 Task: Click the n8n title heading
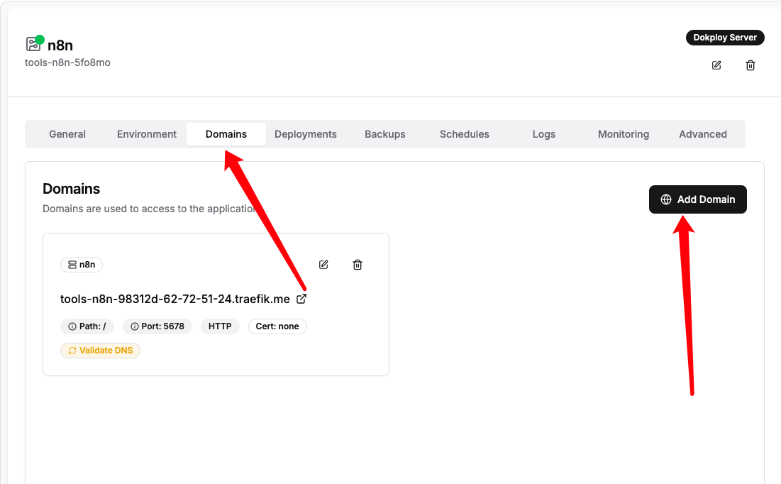coord(60,45)
